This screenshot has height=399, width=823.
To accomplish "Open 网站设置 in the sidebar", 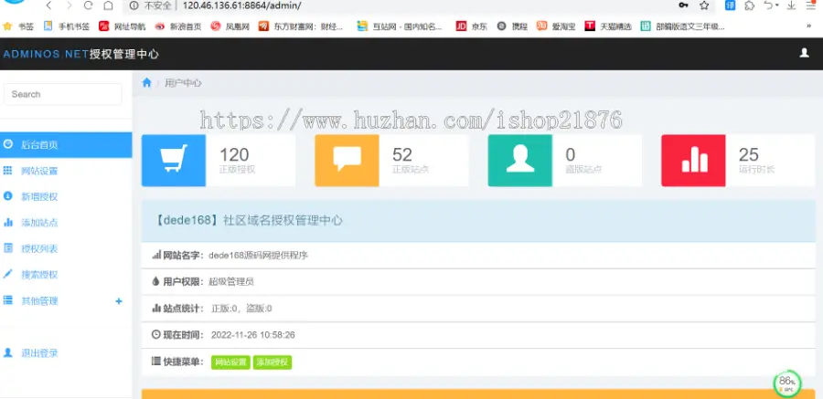I will click(66, 171).
